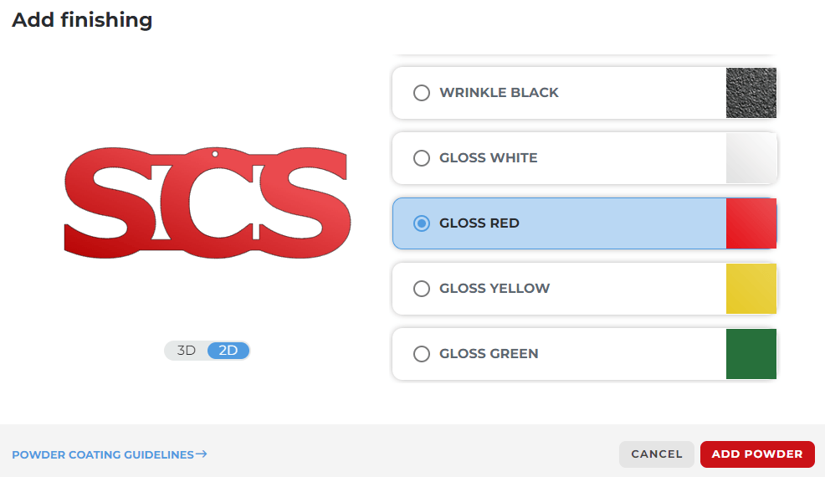The image size is (825, 477).
Task: Click the red color swatch
Action: [751, 223]
